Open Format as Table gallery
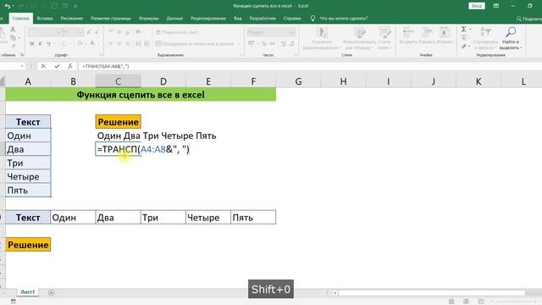This screenshot has height=305, width=542. tap(359, 39)
